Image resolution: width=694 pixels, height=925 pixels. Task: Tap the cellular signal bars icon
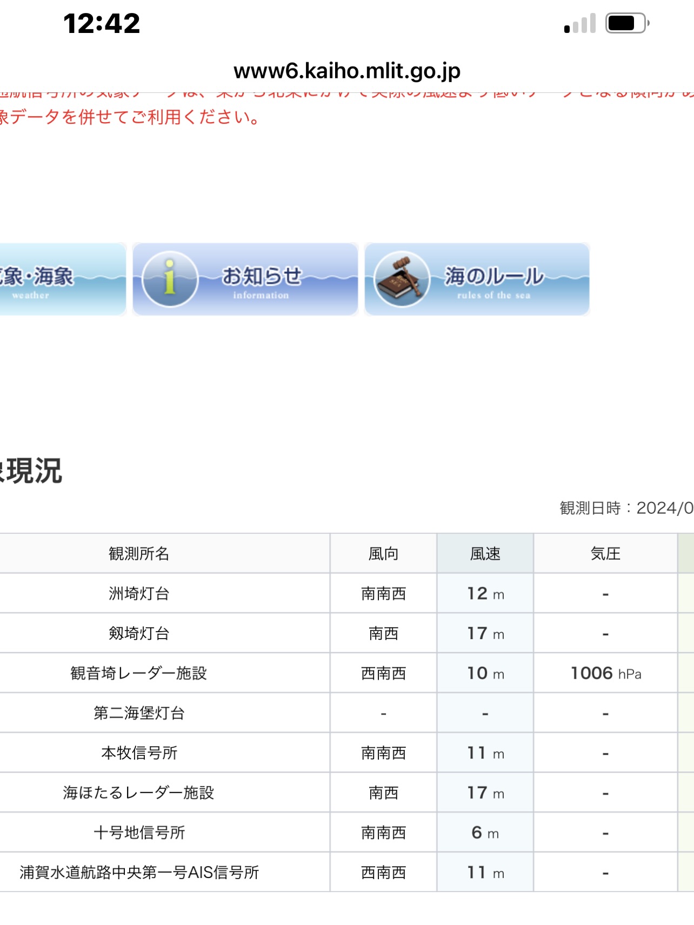pos(579,23)
